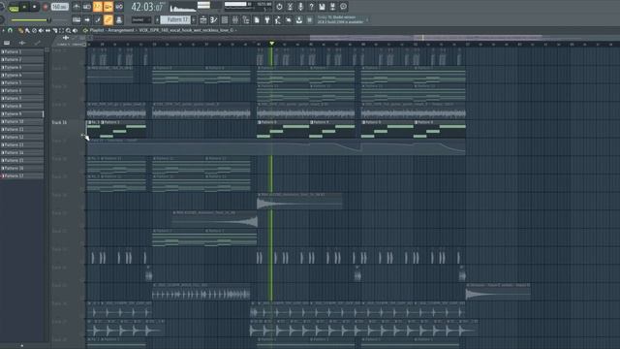Click the update-available news panel message
This screenshot has width=620, height=349.
coord(340,19)
